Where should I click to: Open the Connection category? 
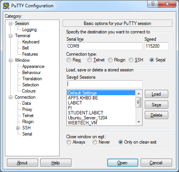tap(25, 97)
